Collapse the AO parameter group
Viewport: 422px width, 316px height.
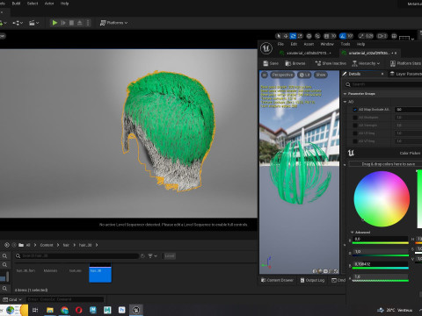click(345, 102)
